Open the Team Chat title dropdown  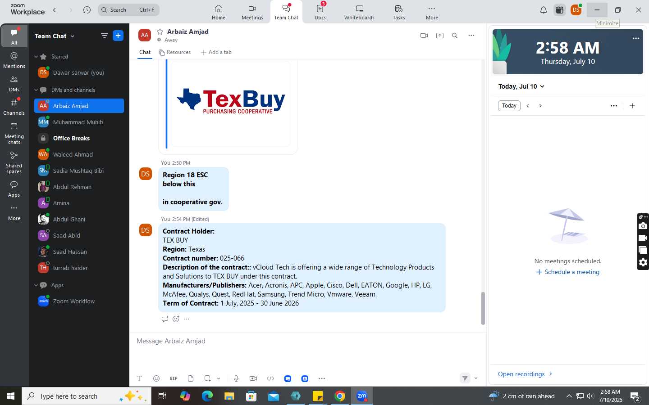pyautogui.click(x=55, y=36)
